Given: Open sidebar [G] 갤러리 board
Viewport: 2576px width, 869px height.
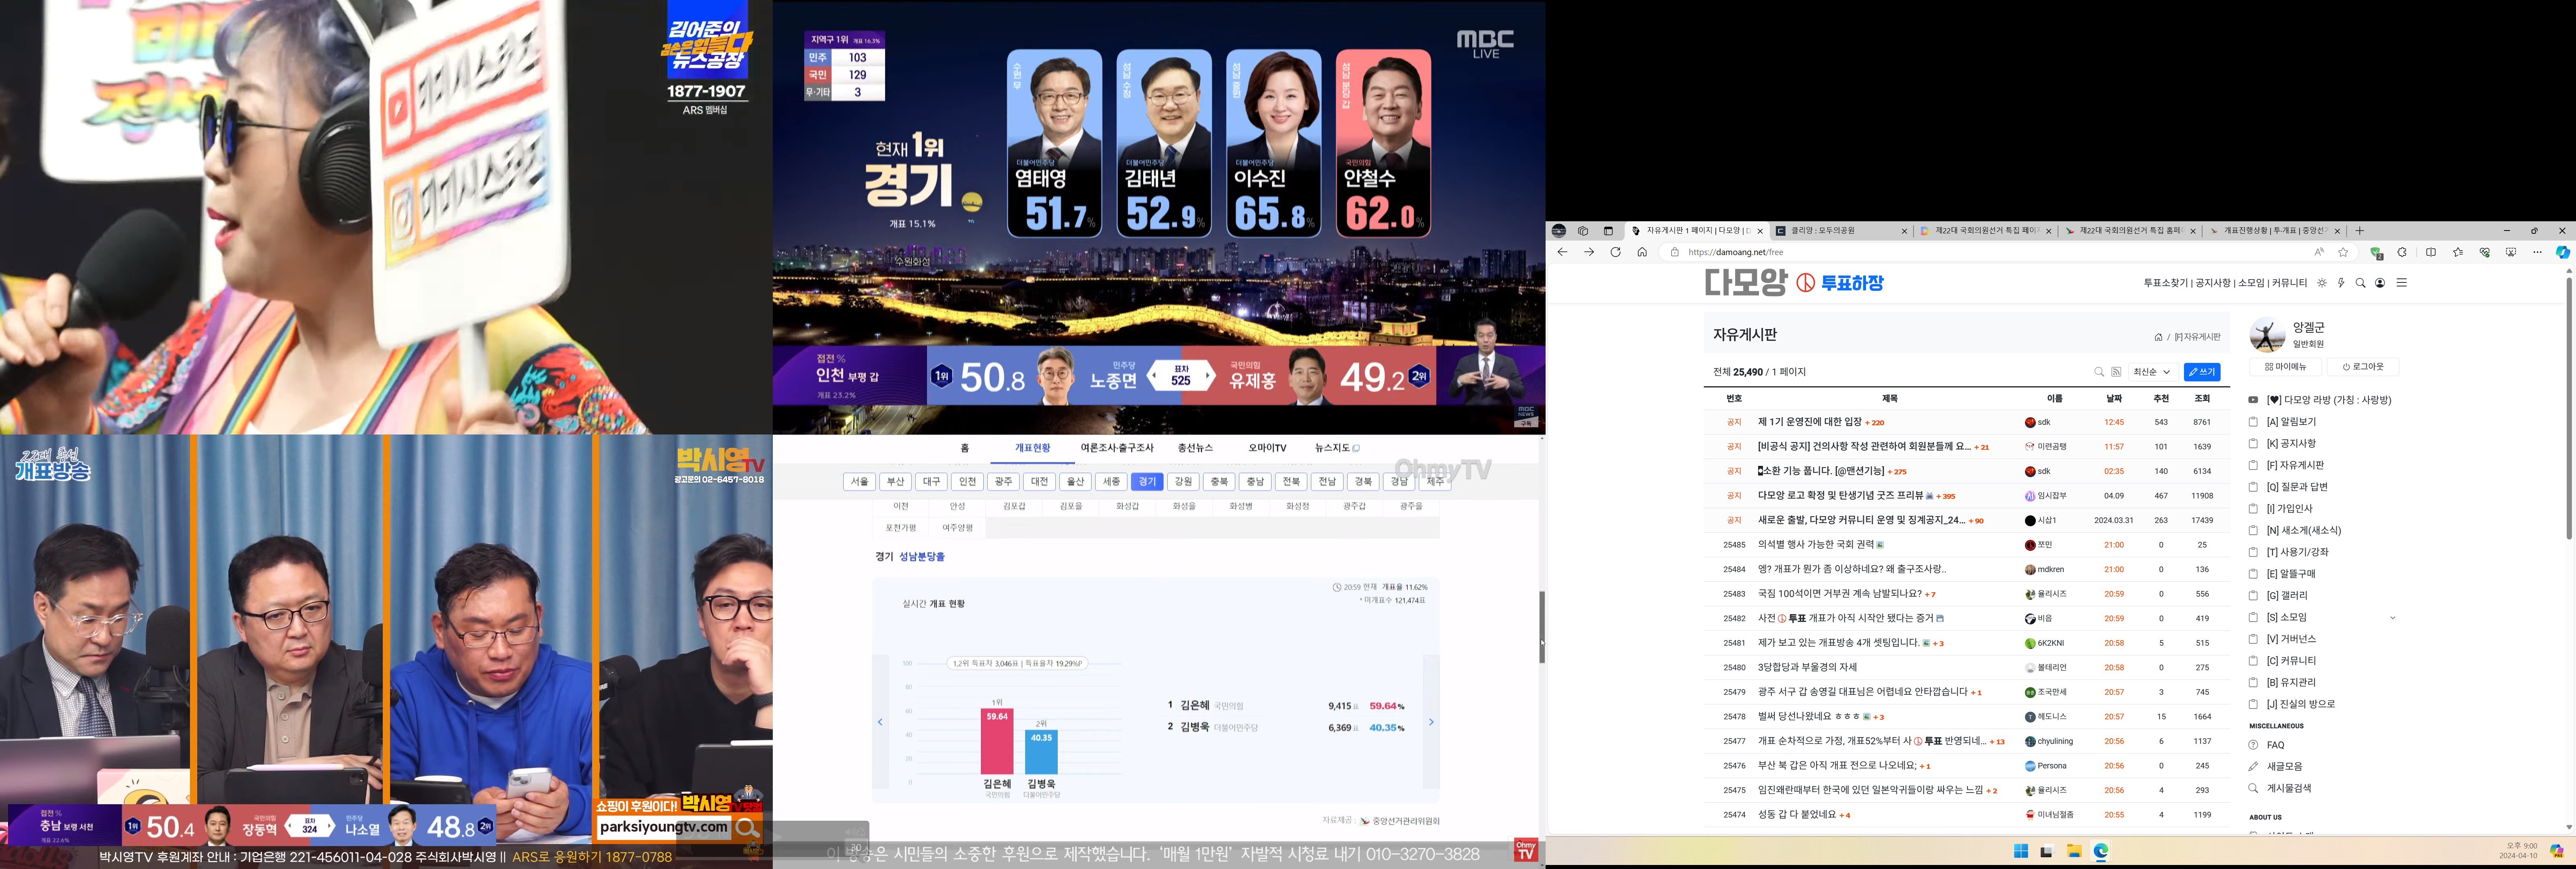Looking at the screenshot, I should (x=2287, y=596).
